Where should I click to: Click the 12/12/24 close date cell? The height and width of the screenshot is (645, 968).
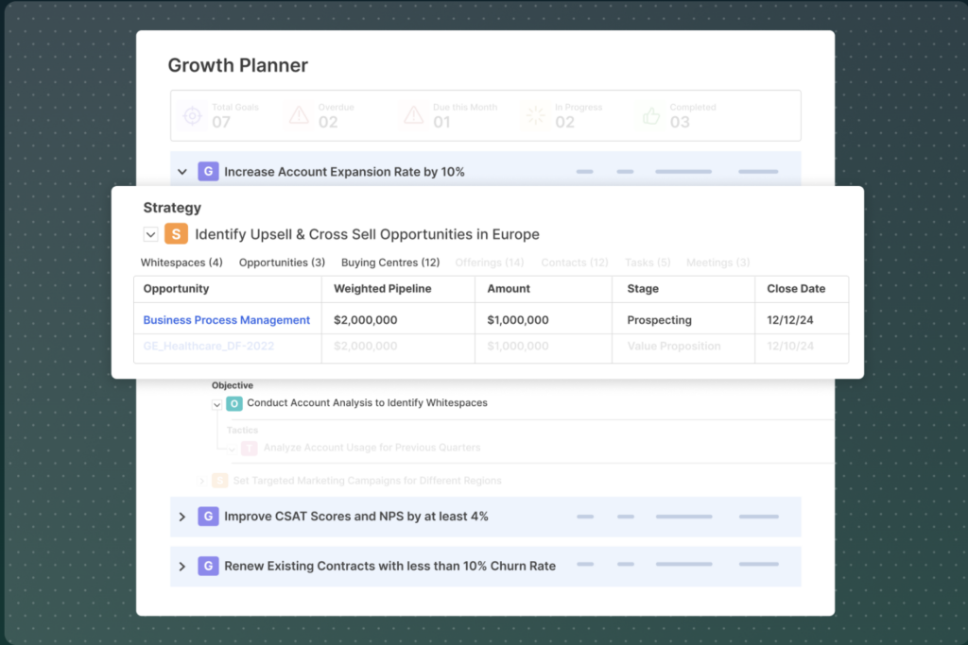[789, 320]
